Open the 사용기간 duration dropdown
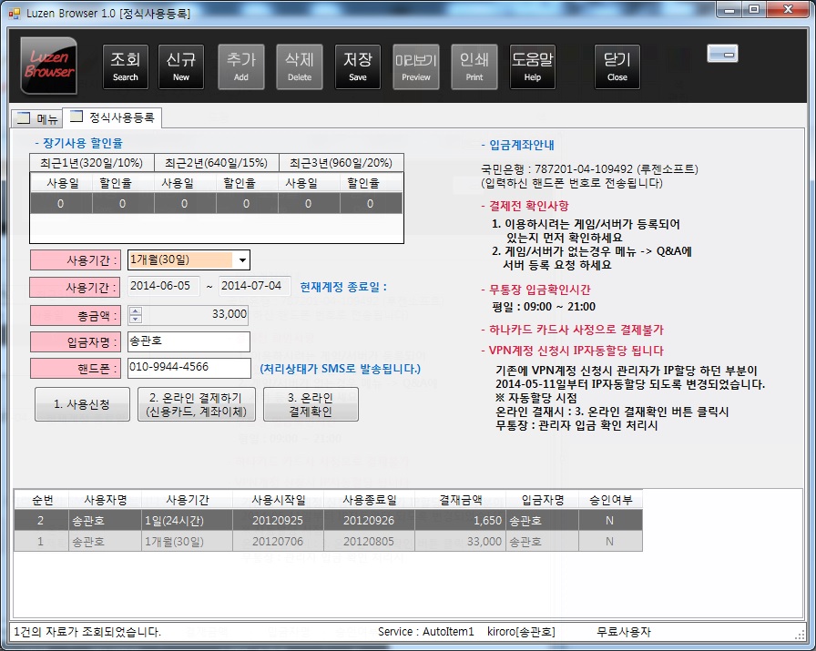This screenshot has height=651, width=816. click(x=241, y=259)
